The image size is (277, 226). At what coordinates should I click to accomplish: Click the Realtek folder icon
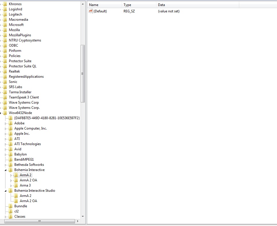point(5,71)
